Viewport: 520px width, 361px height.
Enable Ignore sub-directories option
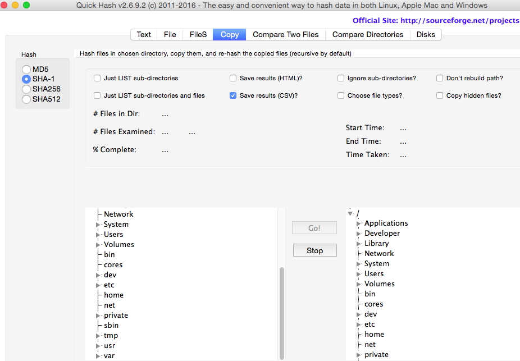(341, 79)
